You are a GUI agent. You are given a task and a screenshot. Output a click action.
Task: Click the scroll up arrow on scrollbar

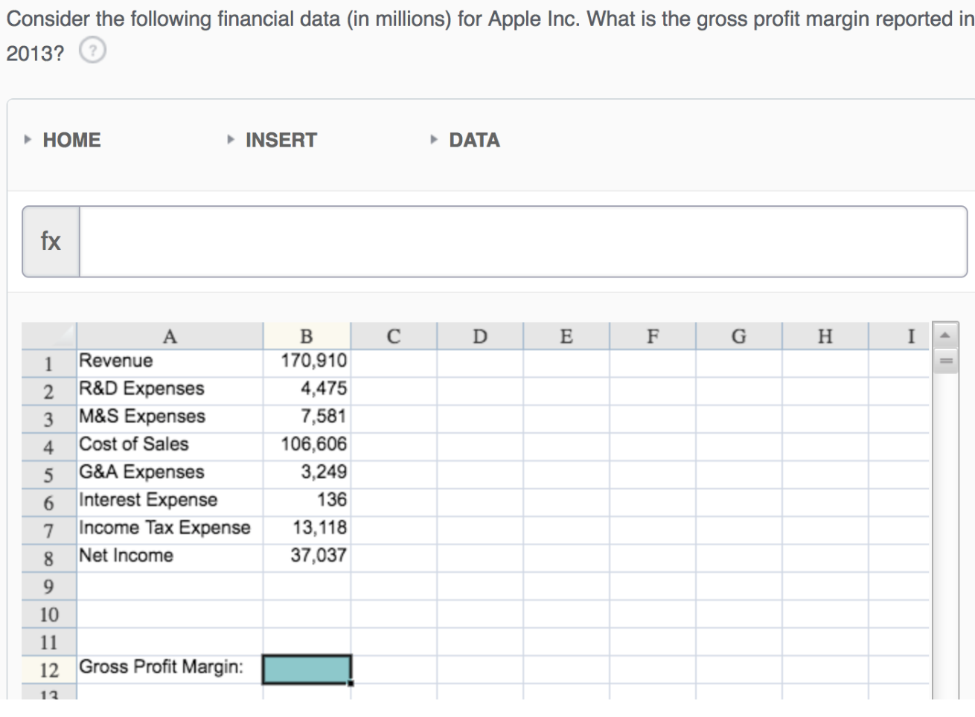(945, 335)
